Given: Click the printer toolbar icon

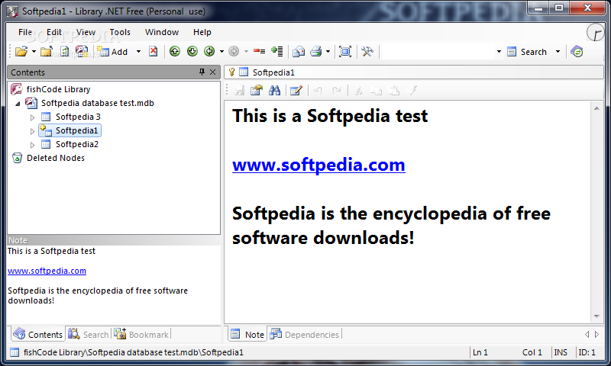Looking at the screenshot, I should pos(316,51).
